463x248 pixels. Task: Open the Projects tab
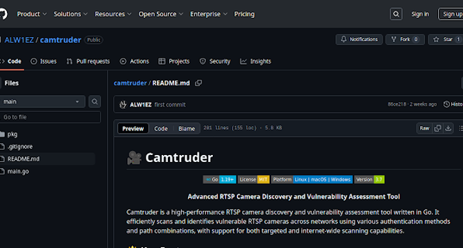[174, 61]
